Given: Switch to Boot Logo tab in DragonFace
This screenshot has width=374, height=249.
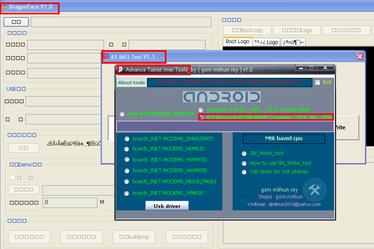Looking at the screenshot, I should pos(238,41).
